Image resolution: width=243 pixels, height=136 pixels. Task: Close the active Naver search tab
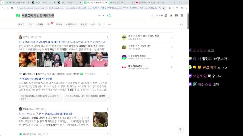[106, 3]
